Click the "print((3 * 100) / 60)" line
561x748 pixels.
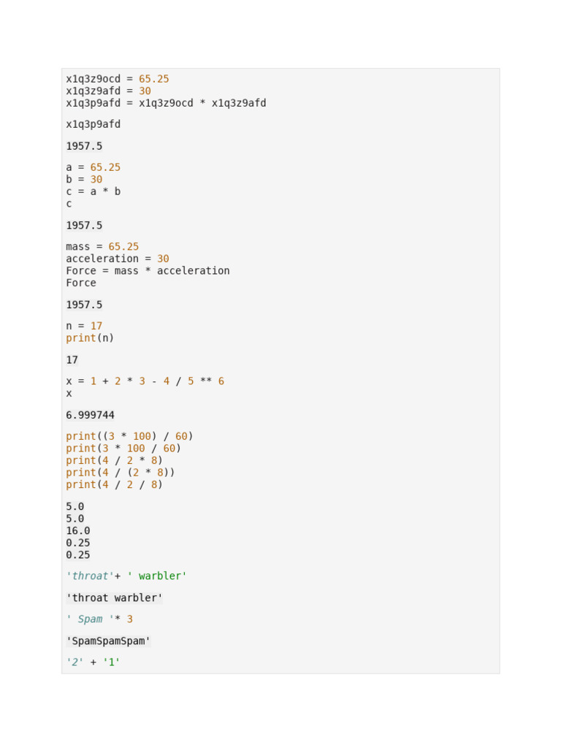pyautogui.click(x=129, y=436)
